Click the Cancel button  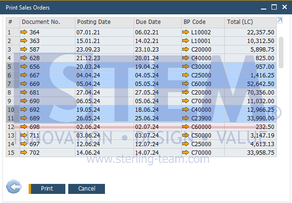(x=86, y=189)
